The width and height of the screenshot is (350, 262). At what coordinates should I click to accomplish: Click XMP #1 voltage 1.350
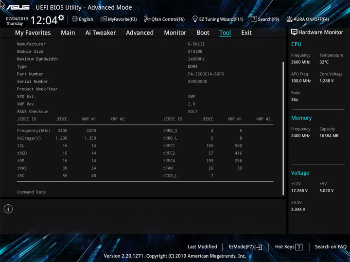click(90, 138)
